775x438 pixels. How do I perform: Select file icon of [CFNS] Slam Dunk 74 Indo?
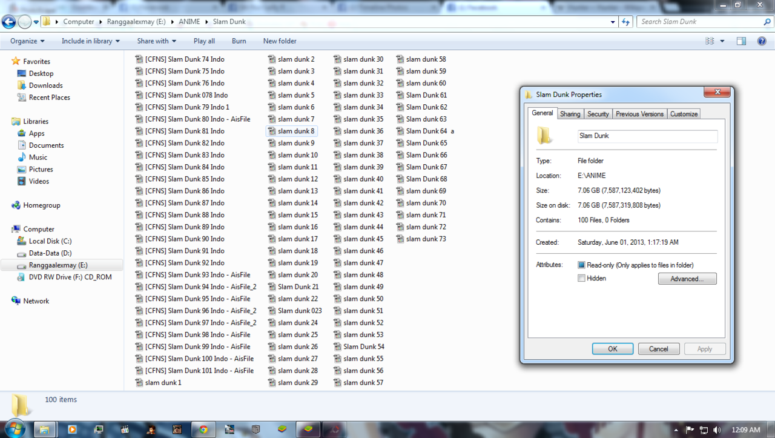coord(139,59)
